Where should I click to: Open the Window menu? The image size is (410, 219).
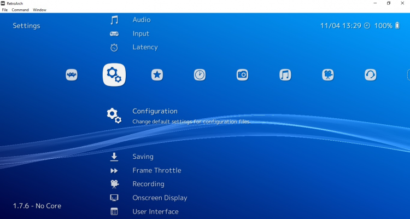tap(39, 10)
